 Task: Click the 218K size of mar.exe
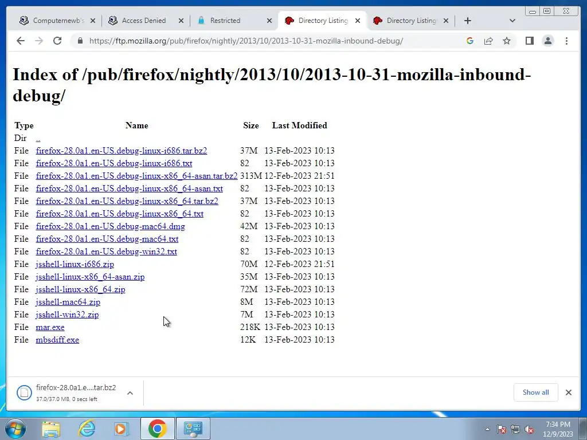pyautogui.click(x=250, y=327)
